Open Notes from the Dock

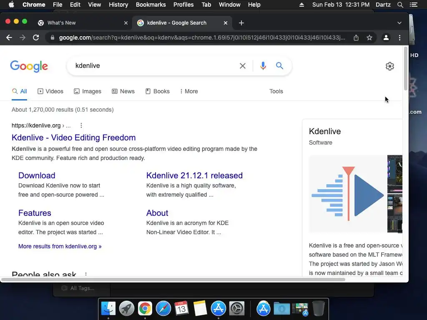(x=200, y=308)
